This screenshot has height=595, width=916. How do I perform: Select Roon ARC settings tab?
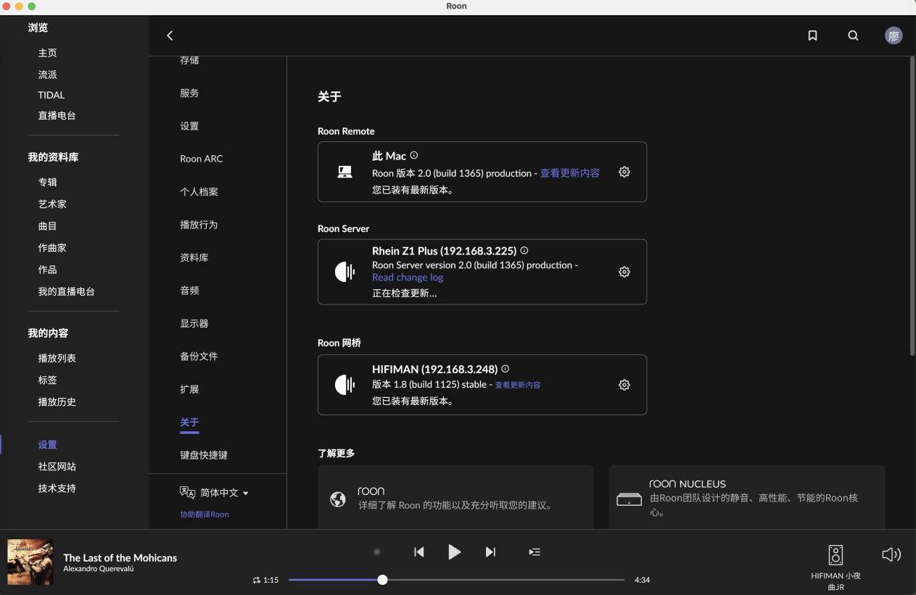point(202,159)
